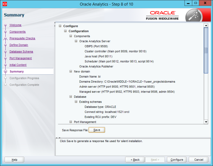The width and height of the screenshot is (213, 166).
Task: Collapse the Database tree node
Action: (71, 97)
